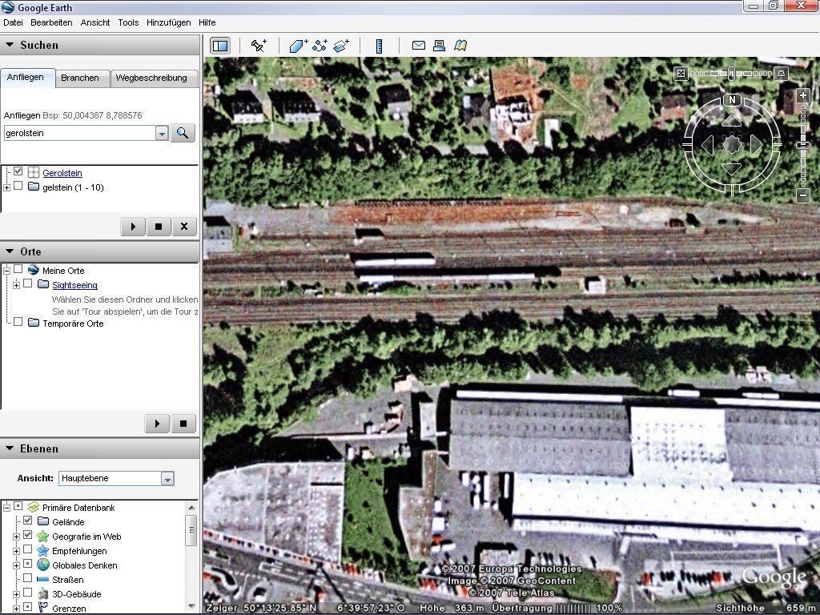Switch to the Wegbeschreibung tab
This screenshot has height=615, width=820.
pyautogui.click(x=151, y=78)
